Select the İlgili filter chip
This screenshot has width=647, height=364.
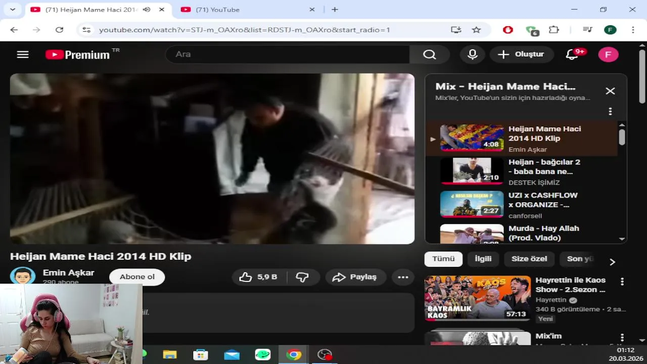[483, 259]
